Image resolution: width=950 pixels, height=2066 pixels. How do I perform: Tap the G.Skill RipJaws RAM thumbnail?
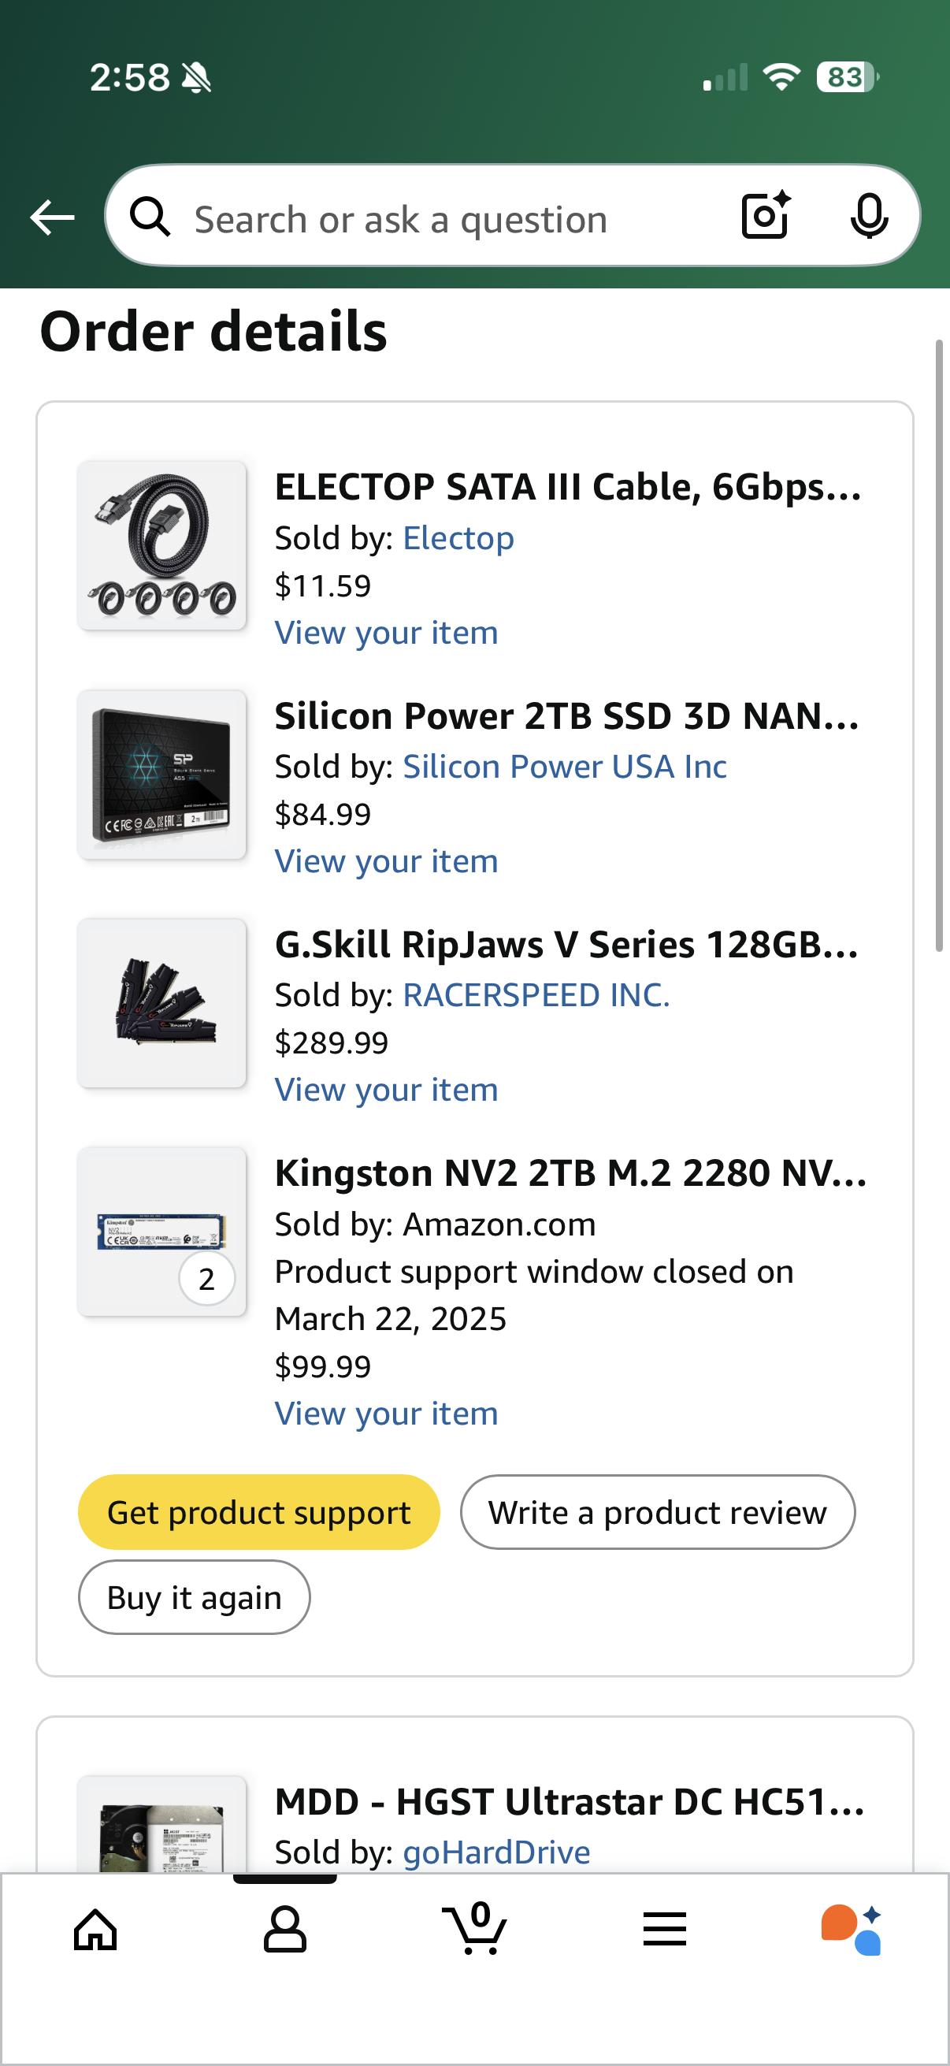(162, 1002)
